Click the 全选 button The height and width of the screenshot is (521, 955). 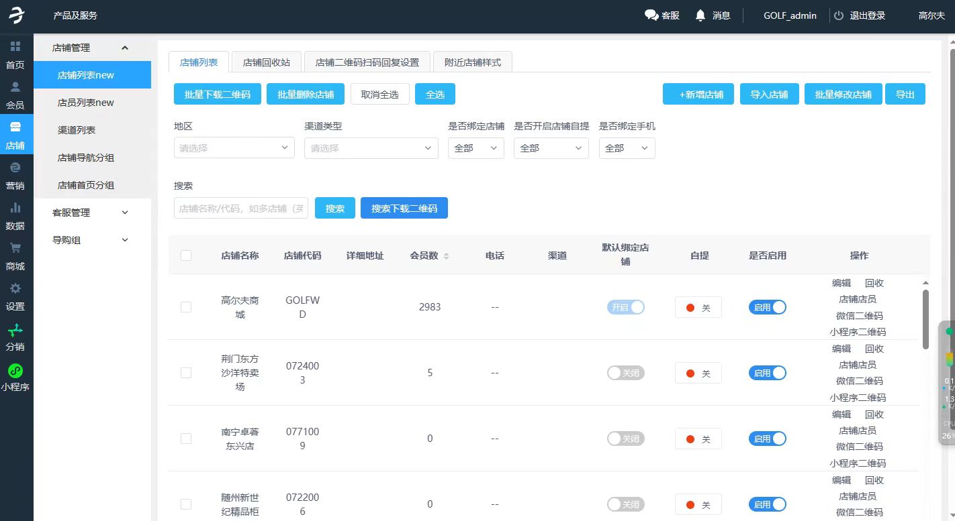(435, 95)
